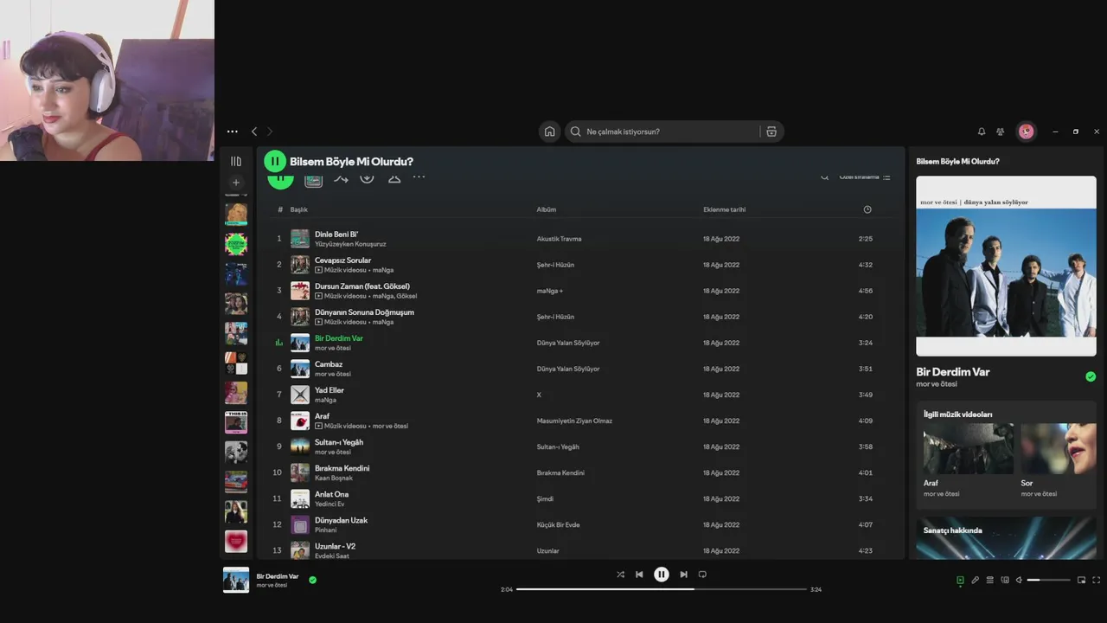1107x623 pixels.
Task: Create a playlist with the plus icon
Action: [x=236, y=183]
